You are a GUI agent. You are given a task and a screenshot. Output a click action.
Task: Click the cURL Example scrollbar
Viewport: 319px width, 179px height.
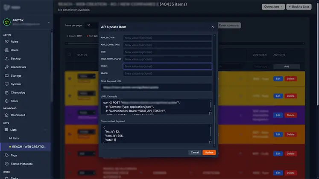(x=211, y=105)
